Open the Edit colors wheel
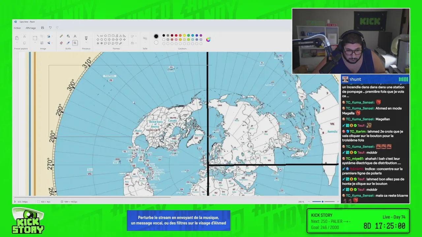Viewport: 422px width, 237px height. point(208,39)
